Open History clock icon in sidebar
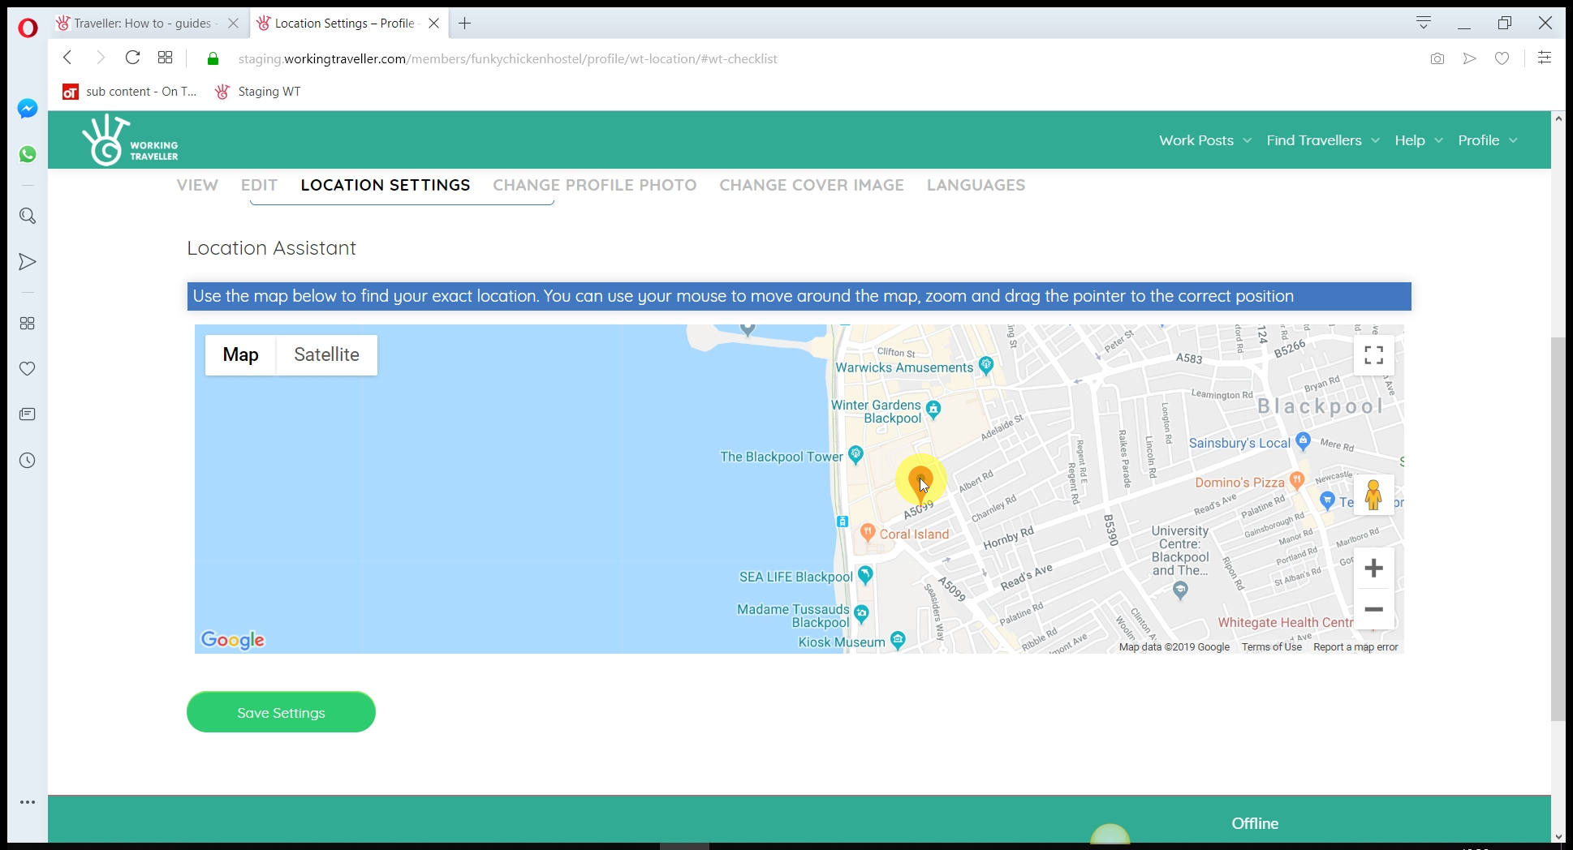 point(28,461)
